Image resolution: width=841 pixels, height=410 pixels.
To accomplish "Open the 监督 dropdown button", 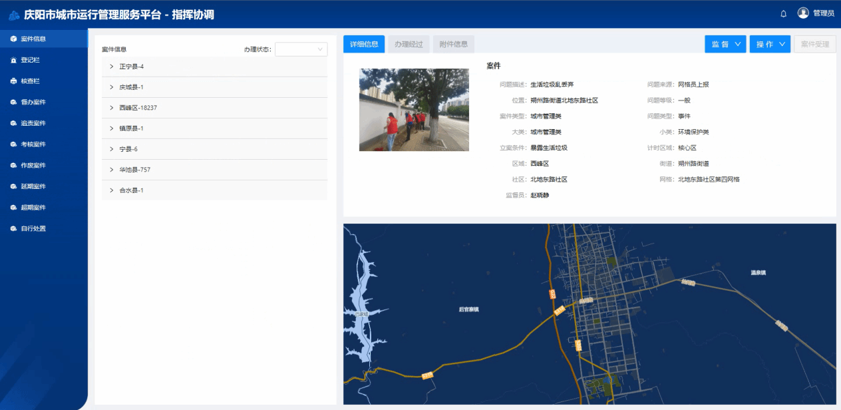I will (x=725, y=44).
